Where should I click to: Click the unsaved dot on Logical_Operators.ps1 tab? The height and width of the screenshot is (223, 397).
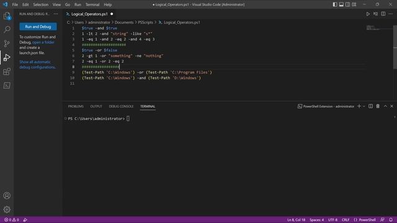pos(112,14)
